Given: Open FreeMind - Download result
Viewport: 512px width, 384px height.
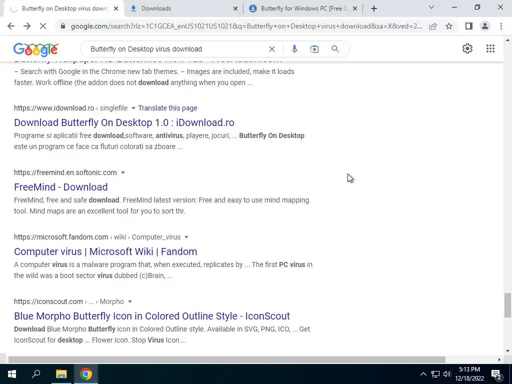Looking at the screenshot, I should pos(60,187).
